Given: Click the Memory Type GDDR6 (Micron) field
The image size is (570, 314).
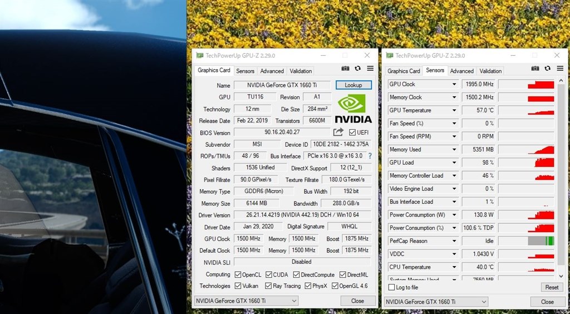Looking at the screenshot, I should [263, 191].
